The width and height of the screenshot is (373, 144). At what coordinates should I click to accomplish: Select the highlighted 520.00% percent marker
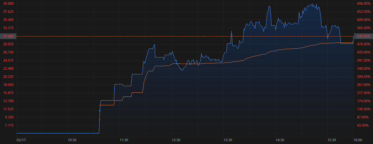coord(363,36)
